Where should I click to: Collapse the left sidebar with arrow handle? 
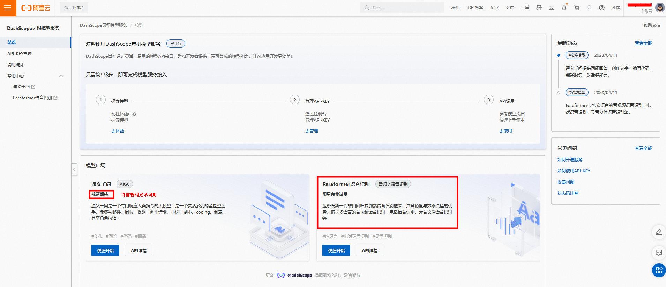pos(74,170)
